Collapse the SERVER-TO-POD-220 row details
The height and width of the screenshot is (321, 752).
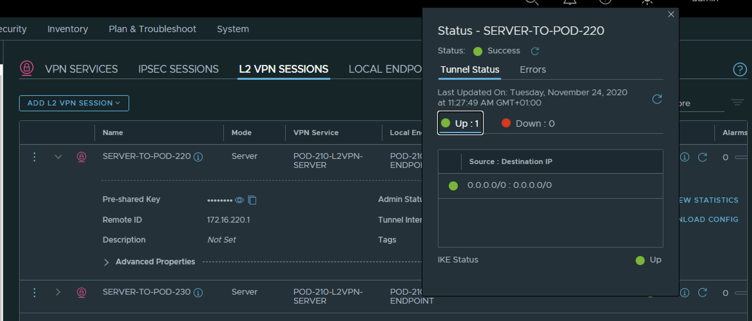[58, 157]
